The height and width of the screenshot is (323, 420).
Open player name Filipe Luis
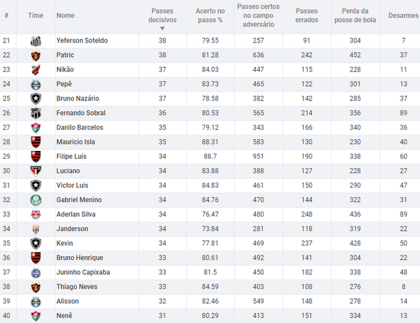click(x=72, y=156)
